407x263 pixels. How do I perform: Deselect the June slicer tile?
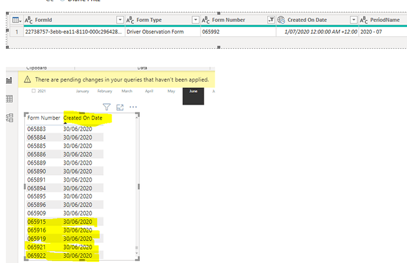tap(193, 96)
